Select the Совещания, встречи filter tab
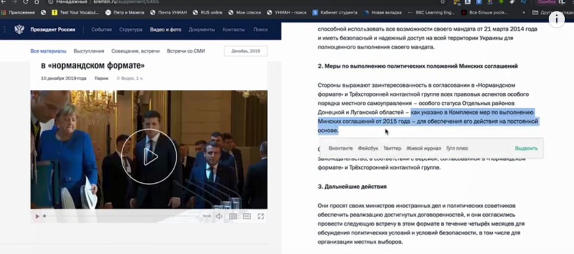The image size is (574, 254). coord(136,51)
